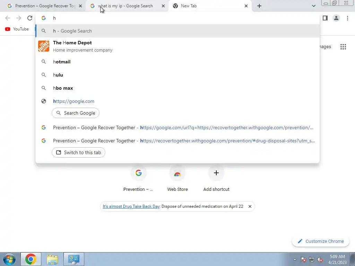Viewport: 355px width, 266px height.
Task: Open the Chrome three-dot menu
Action: coord(347,18)
